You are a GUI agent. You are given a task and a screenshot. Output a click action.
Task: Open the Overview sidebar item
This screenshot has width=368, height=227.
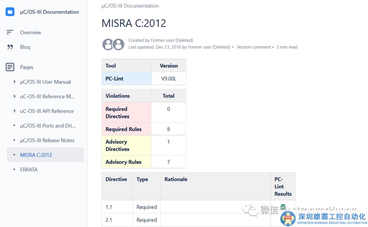30,32
